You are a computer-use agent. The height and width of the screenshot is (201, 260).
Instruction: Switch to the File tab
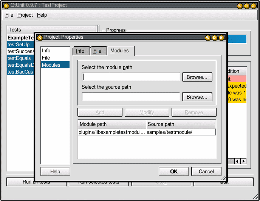pos(99,51)
